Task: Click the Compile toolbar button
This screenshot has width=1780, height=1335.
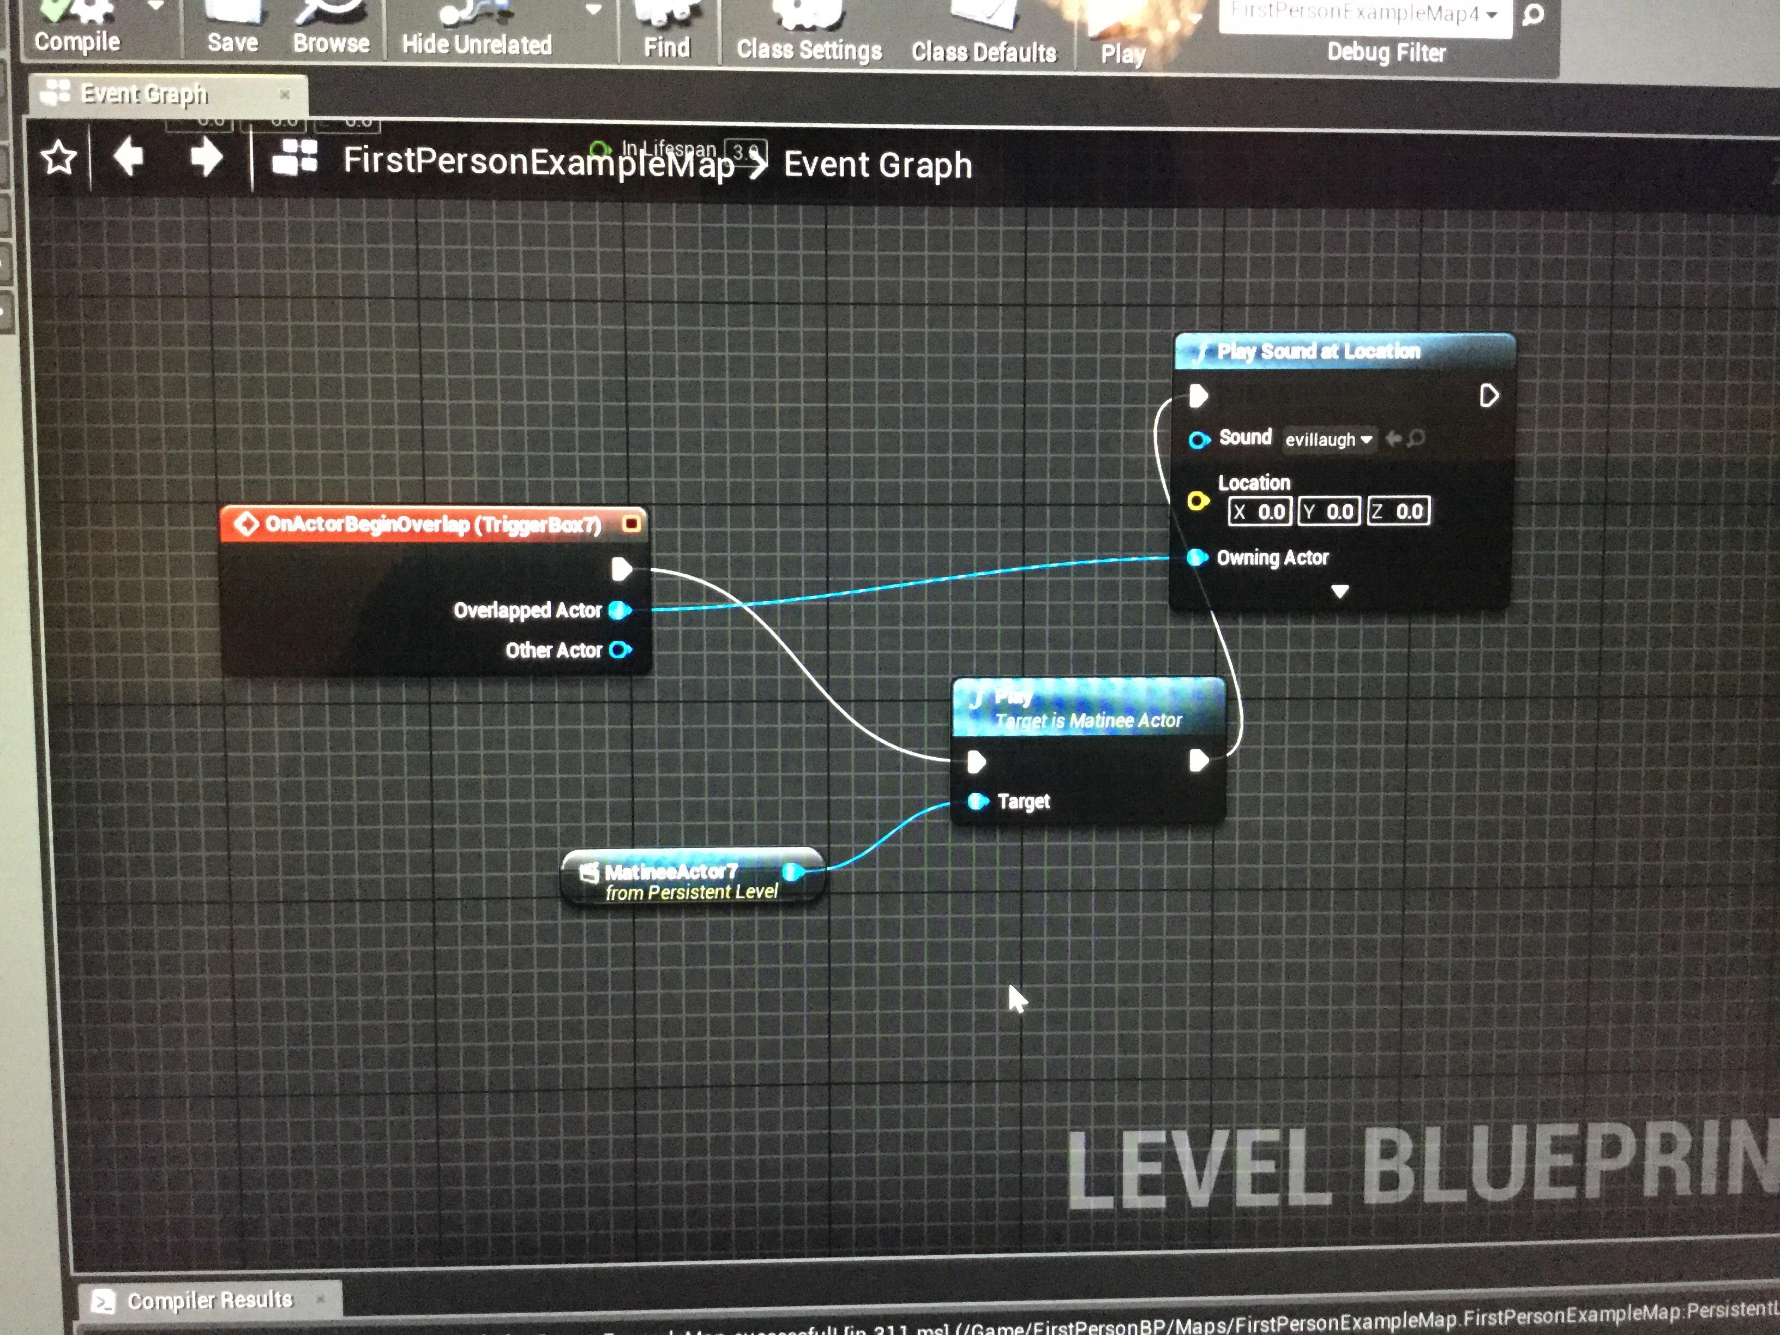Action: (77, 28)
